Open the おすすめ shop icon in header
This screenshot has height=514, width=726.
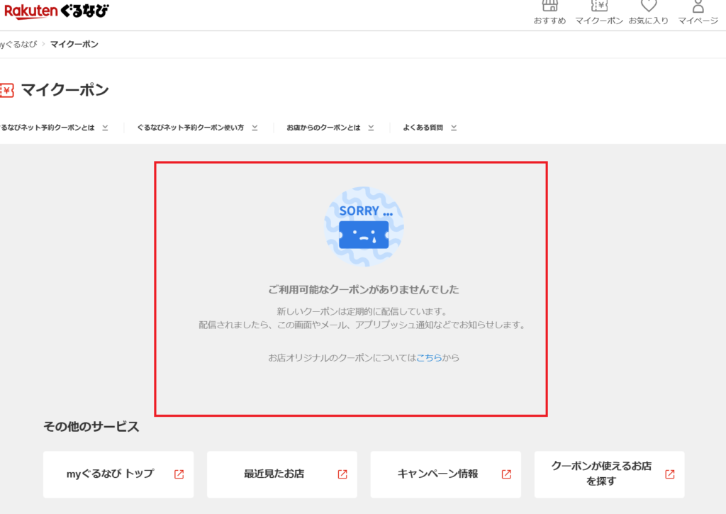pos(549,6)
